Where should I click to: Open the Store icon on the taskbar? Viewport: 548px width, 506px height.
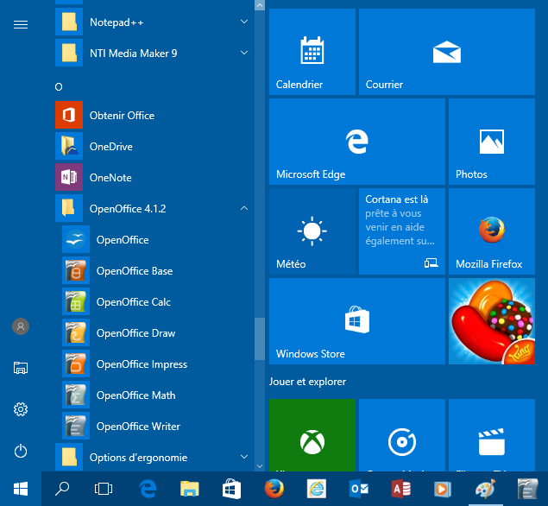click(x=231, y=489)
